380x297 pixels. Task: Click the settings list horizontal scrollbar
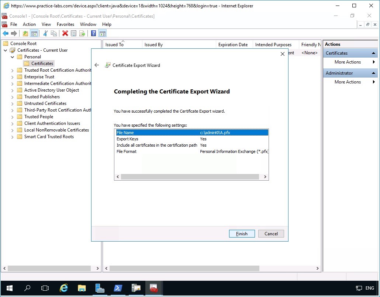coord(191,177)
